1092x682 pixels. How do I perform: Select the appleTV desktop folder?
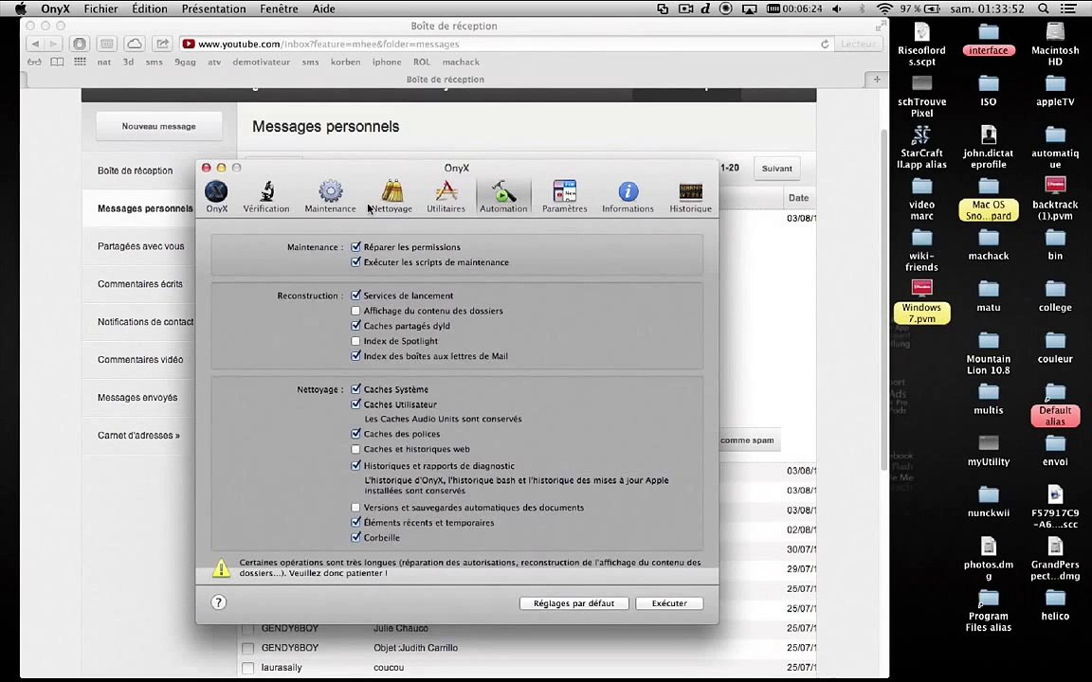1055,91
